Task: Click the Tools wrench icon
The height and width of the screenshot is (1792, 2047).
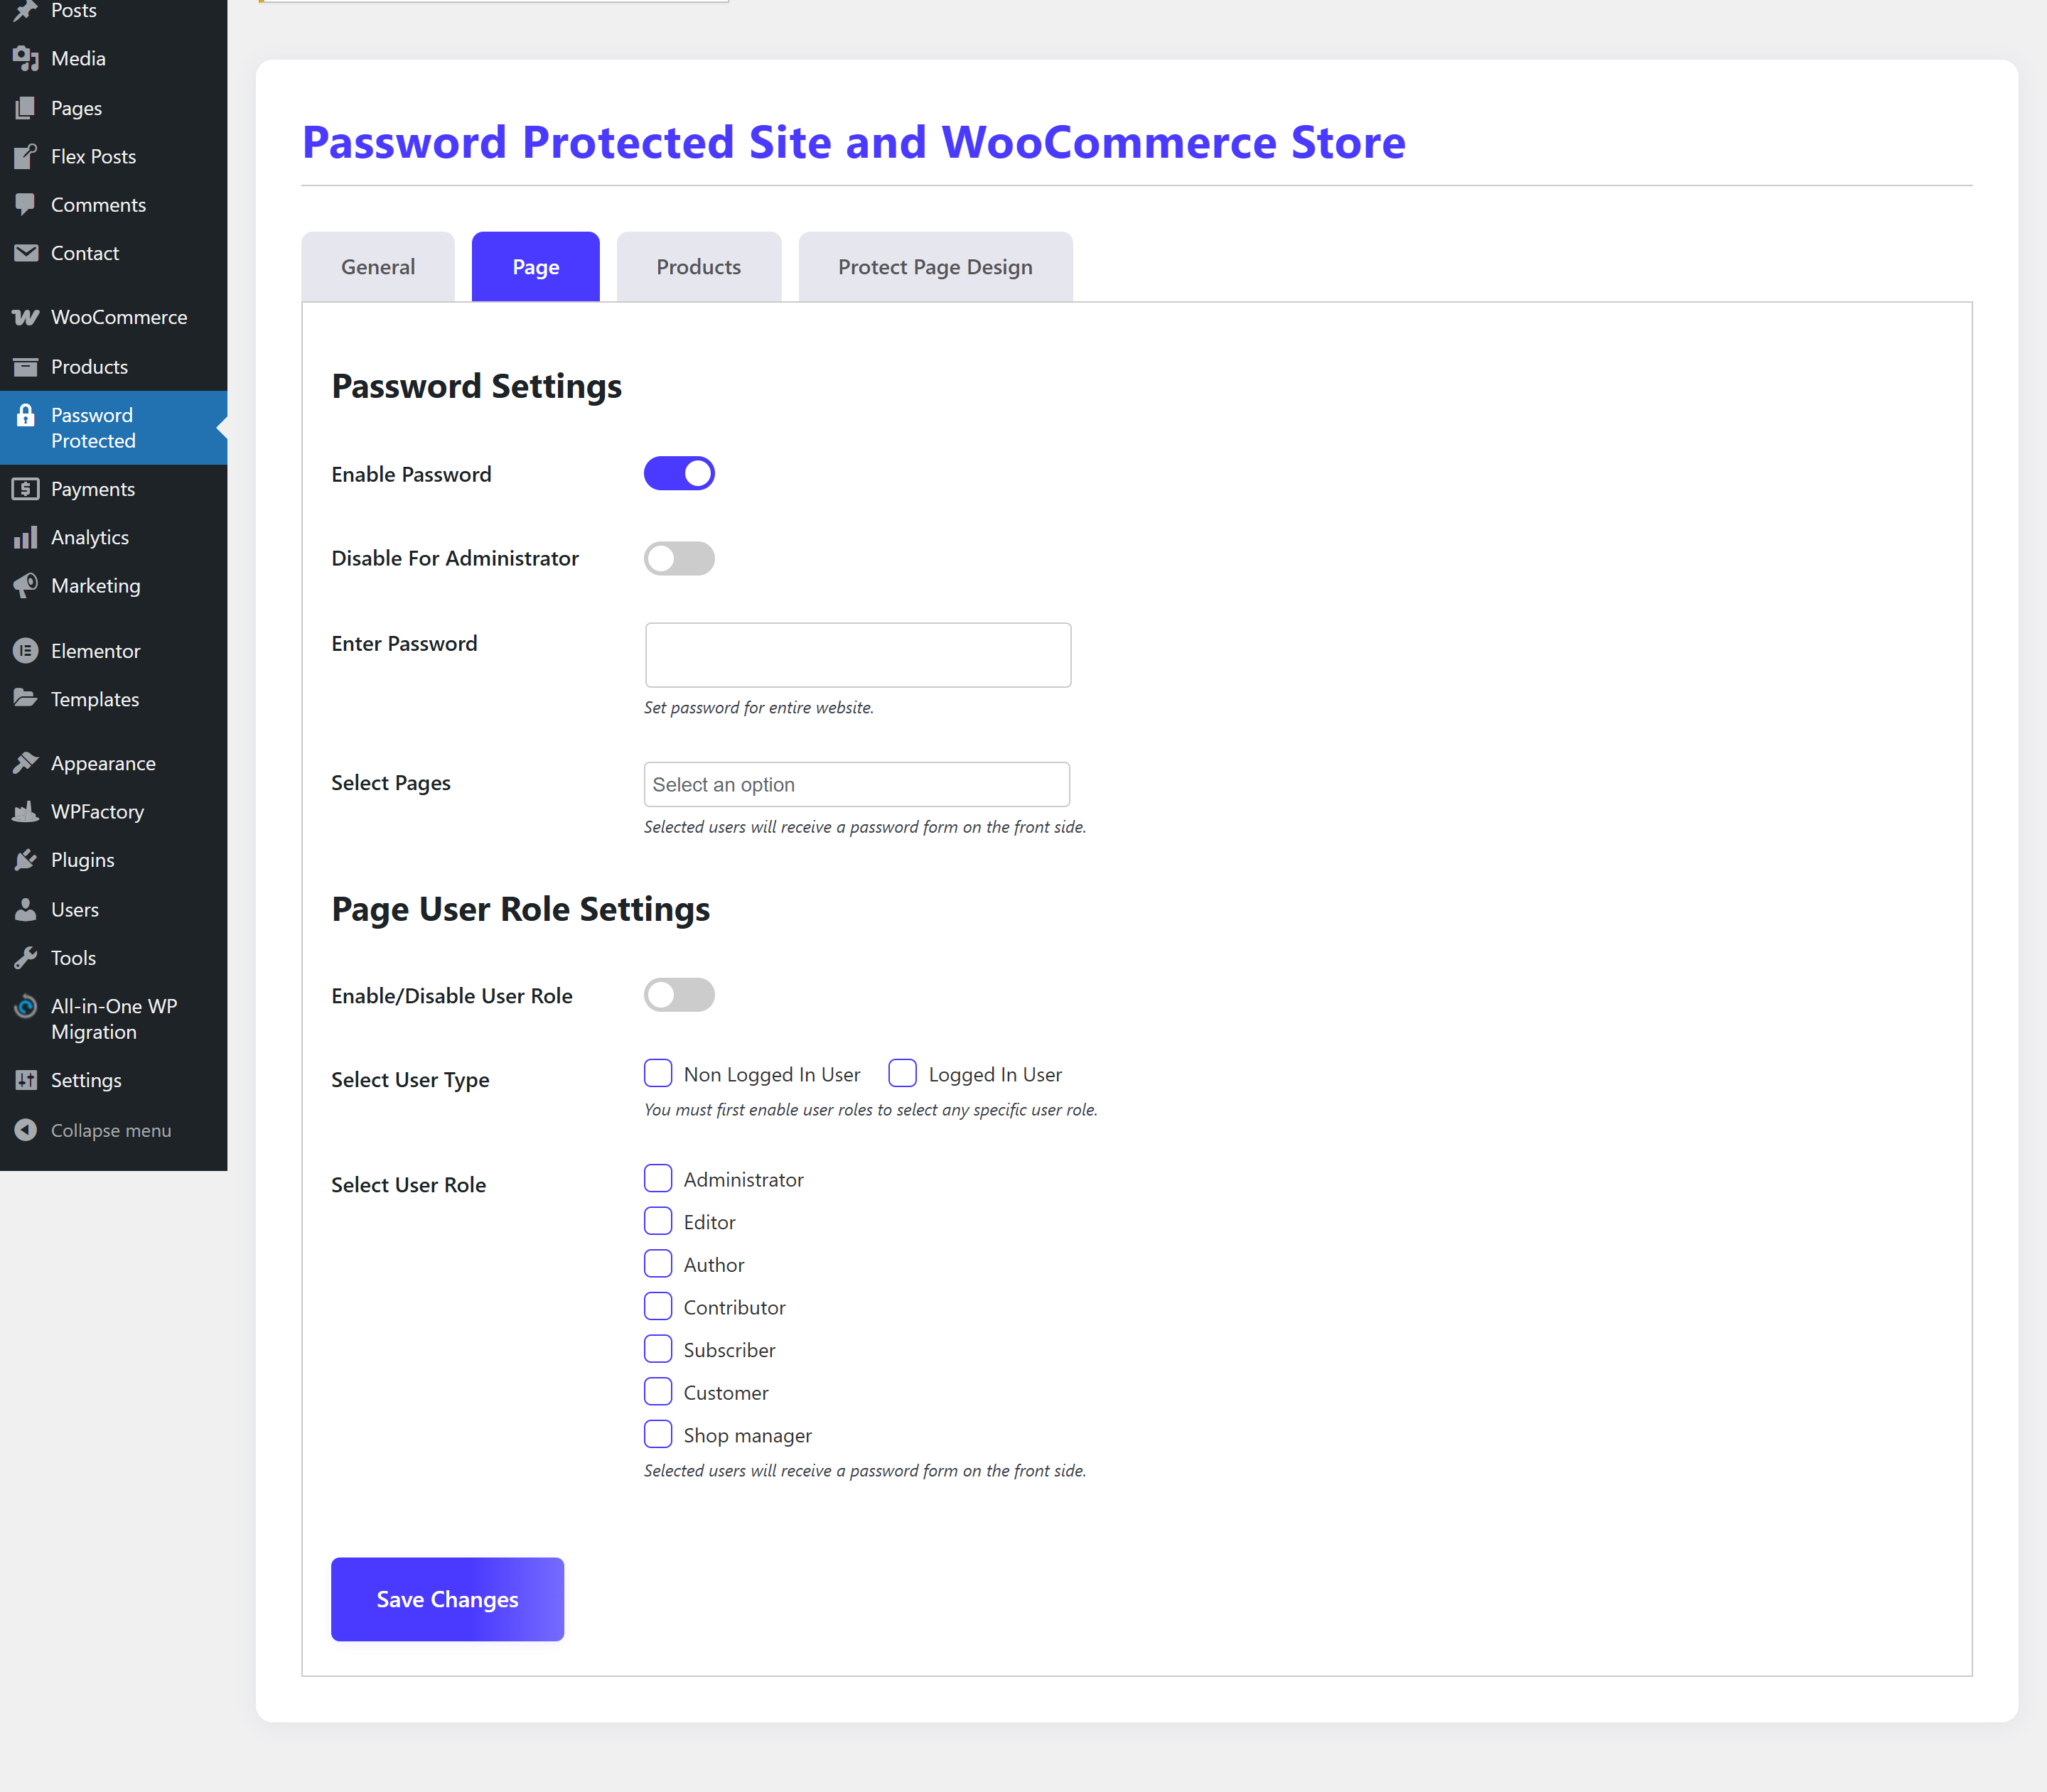Action: click(26, 957)
